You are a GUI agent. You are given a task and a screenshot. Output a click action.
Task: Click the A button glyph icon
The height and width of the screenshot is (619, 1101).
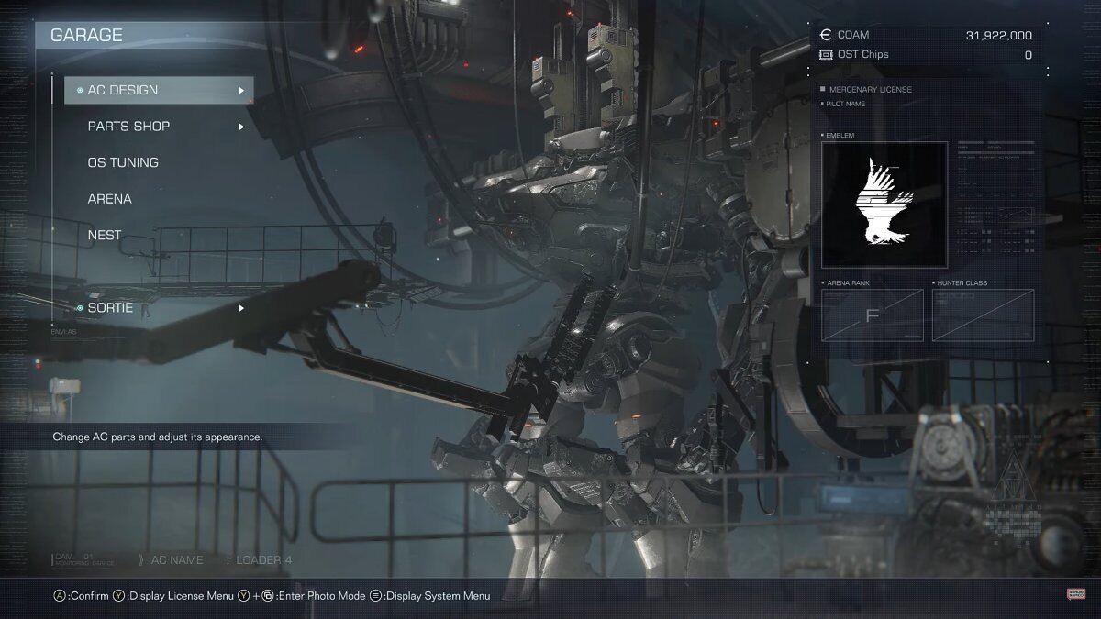(x=60, y=596)
